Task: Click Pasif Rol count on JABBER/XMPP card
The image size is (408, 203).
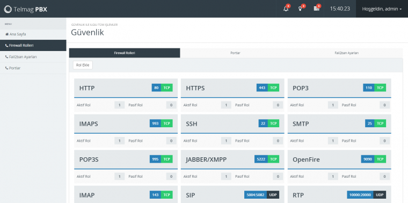Action: pos(278,177)
